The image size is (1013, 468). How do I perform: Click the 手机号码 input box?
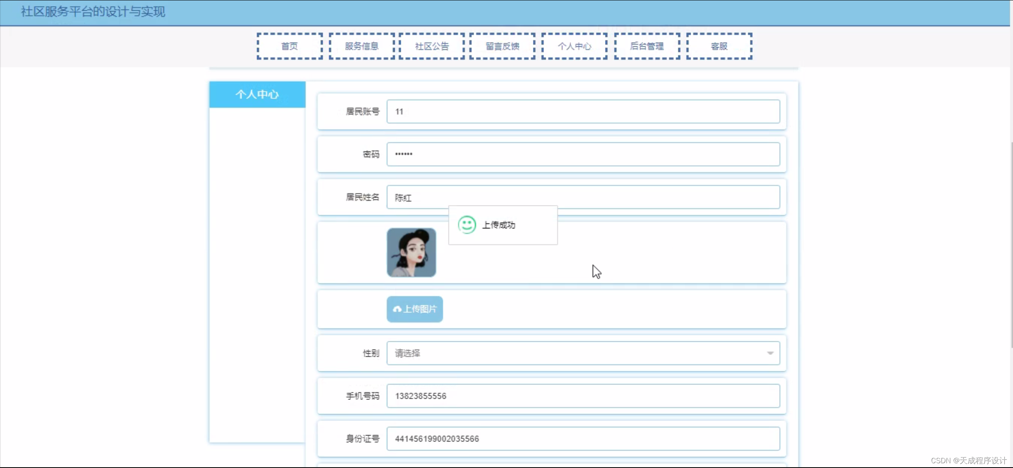[x=583, y=396]
